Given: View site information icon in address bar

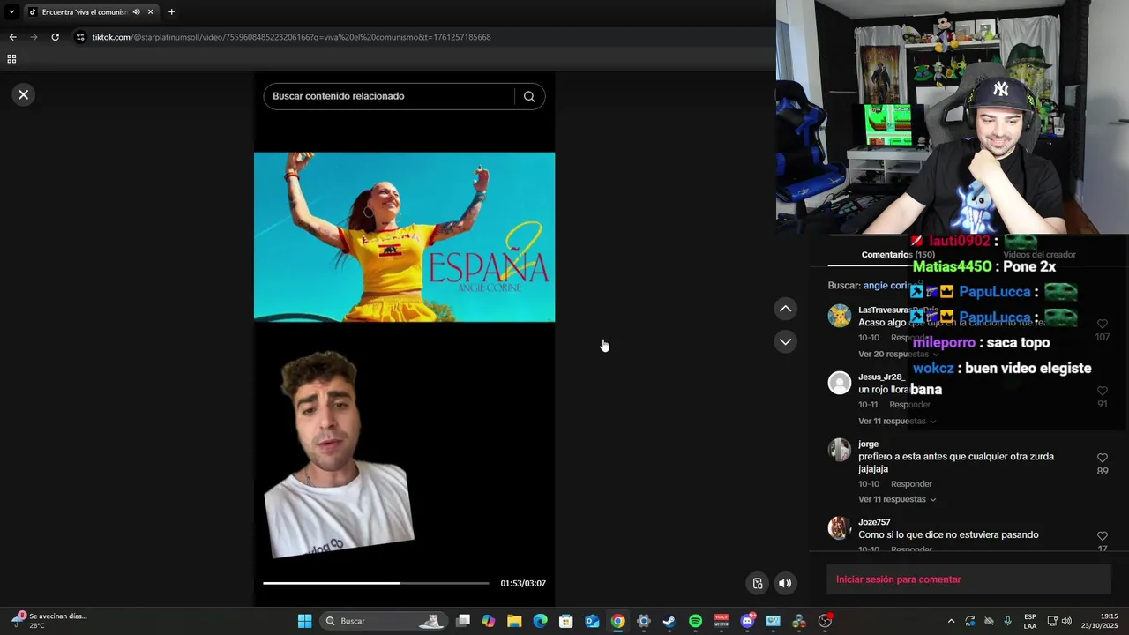Looking at the screenshot, I should 80,37.
